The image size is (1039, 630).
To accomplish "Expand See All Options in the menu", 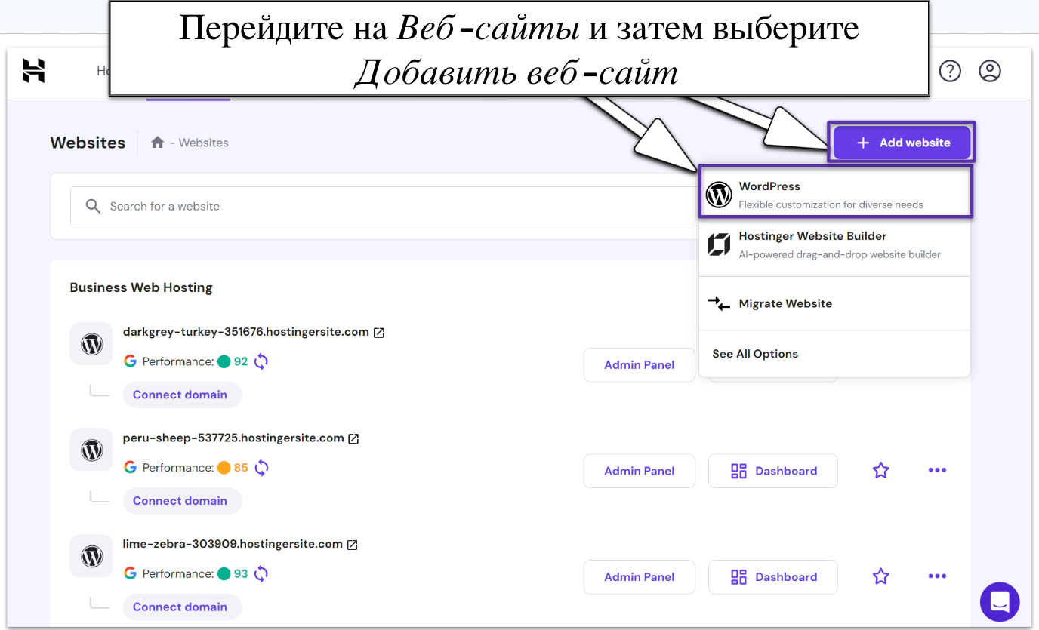I will coord(755,353).
